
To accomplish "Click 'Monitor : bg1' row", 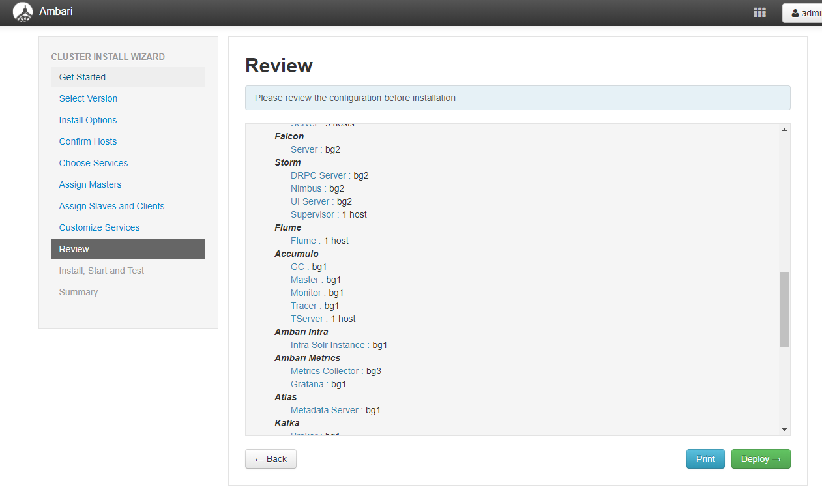I will click(317, 293).
